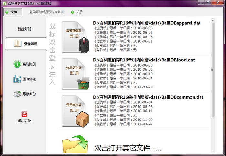Click the app icon in title bar
This screenshot has width=226, height=156.
(5, 3)
